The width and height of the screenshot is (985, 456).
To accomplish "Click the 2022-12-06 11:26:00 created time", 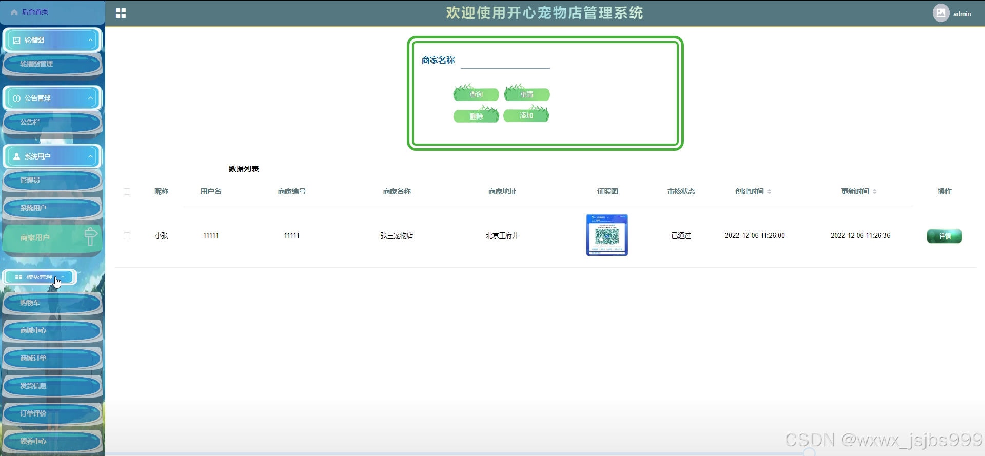I will tap(755, 235).
